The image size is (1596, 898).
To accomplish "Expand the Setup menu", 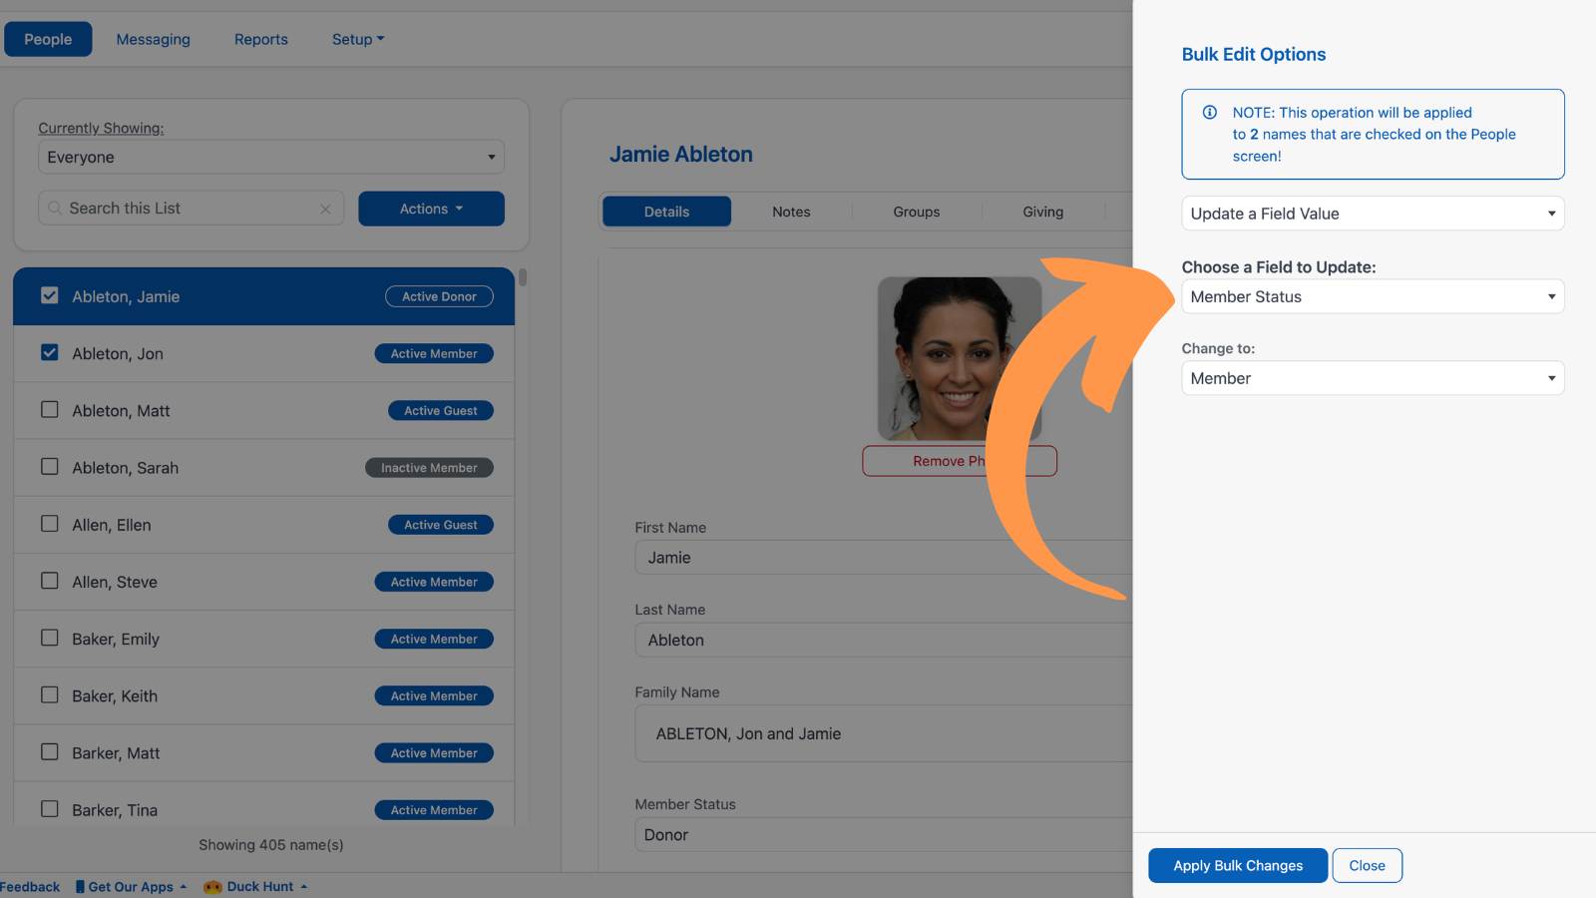I will click(358, 39).
